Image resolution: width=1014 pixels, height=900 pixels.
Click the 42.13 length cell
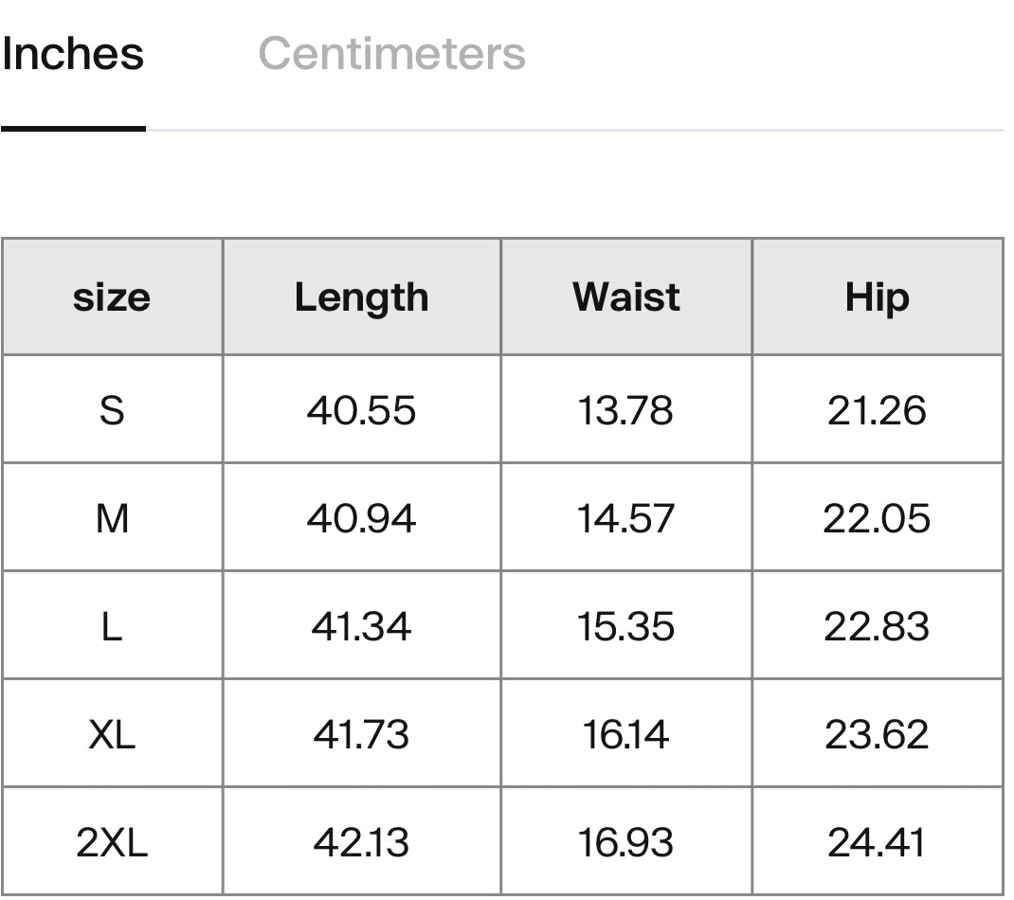click(362, 842)
